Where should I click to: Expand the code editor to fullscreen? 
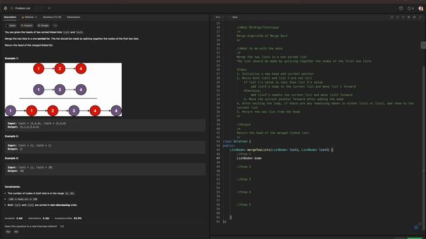(420, 17)
